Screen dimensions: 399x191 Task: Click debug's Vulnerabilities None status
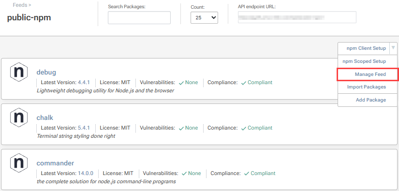coord(188,82)
